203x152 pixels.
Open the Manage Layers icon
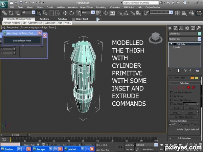191,13
